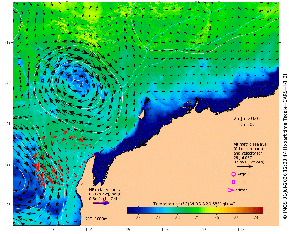
Task: Click the '(0.1m contours)' legend line
Action: (x=248, y=149)
